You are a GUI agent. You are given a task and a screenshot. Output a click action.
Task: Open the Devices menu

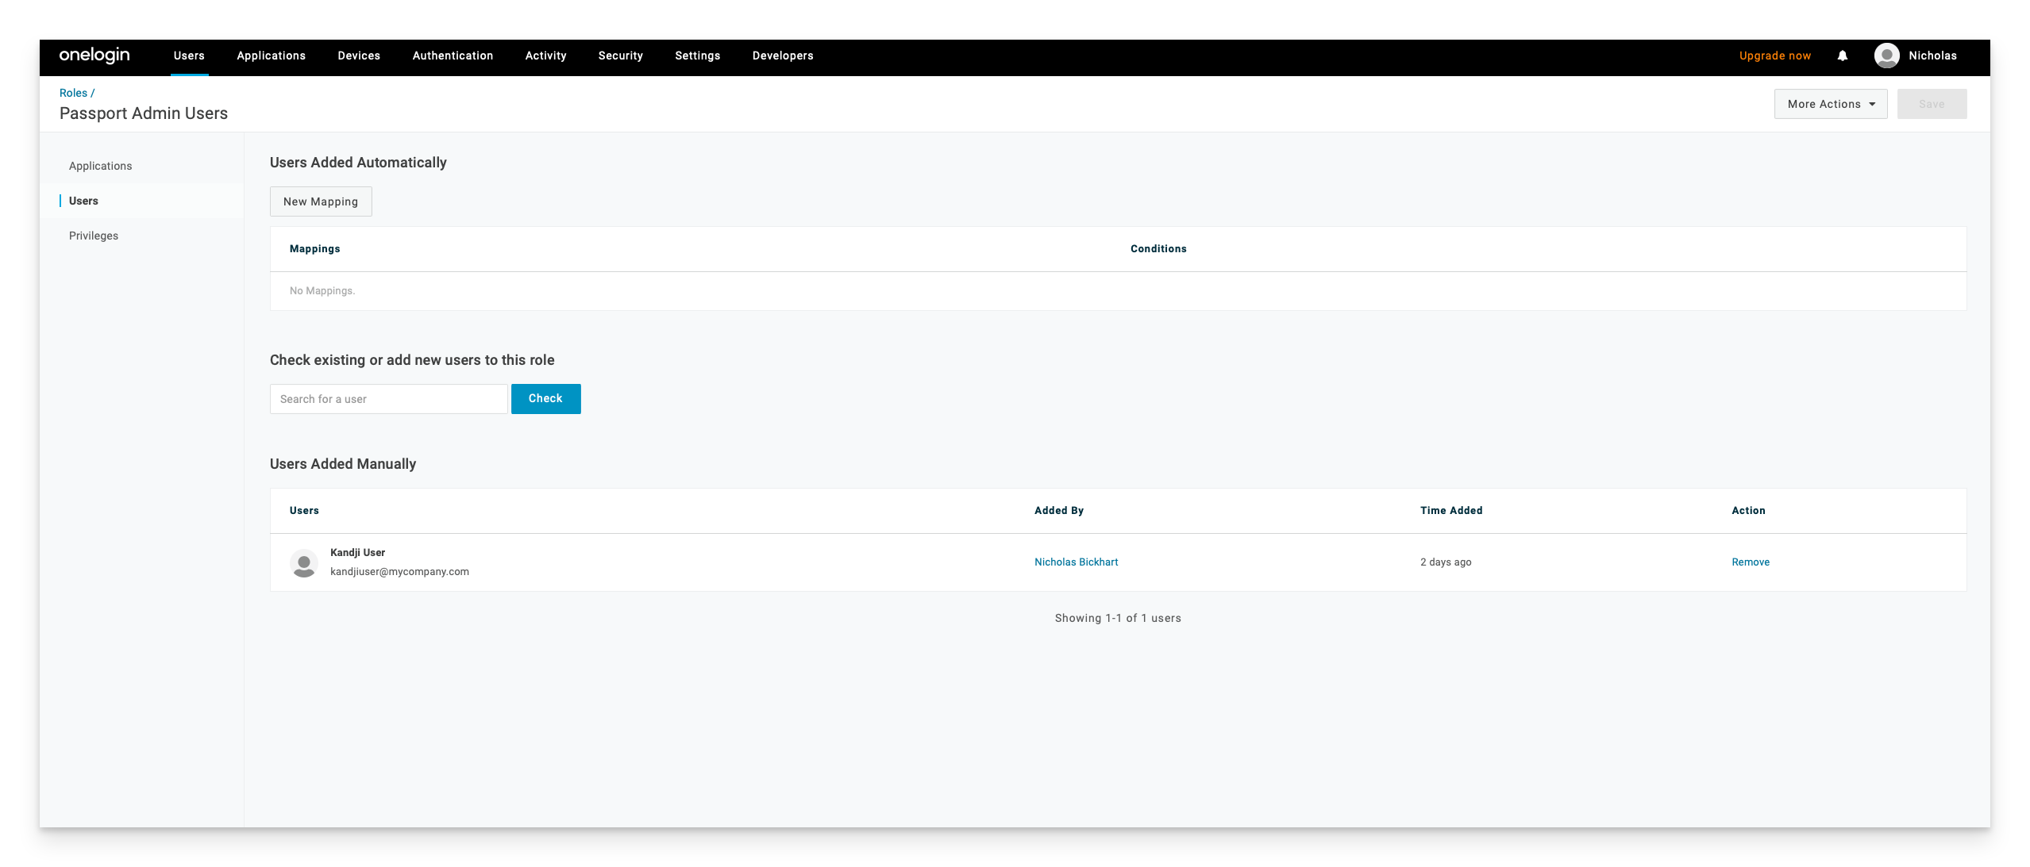click(x=359, y=56)
